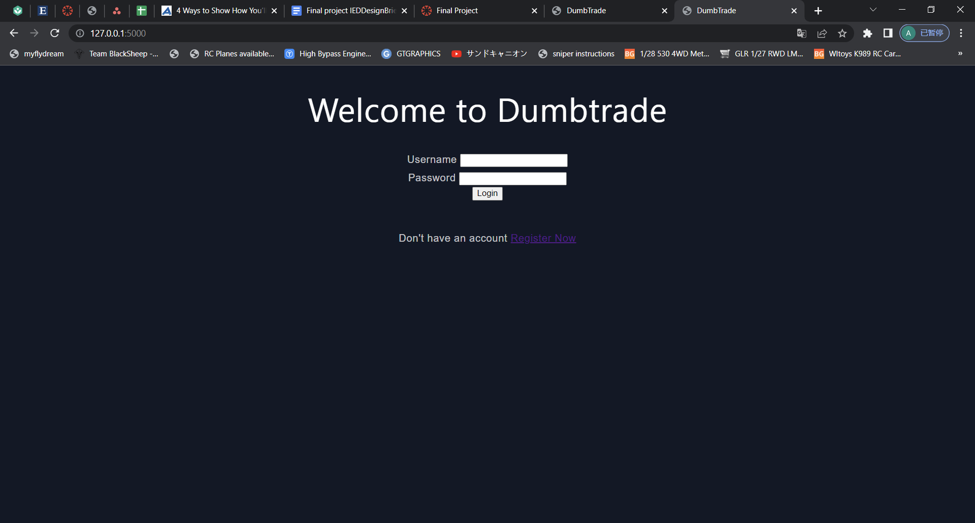Open the profile avatar button
975x523 pixels.
point(924,33)
